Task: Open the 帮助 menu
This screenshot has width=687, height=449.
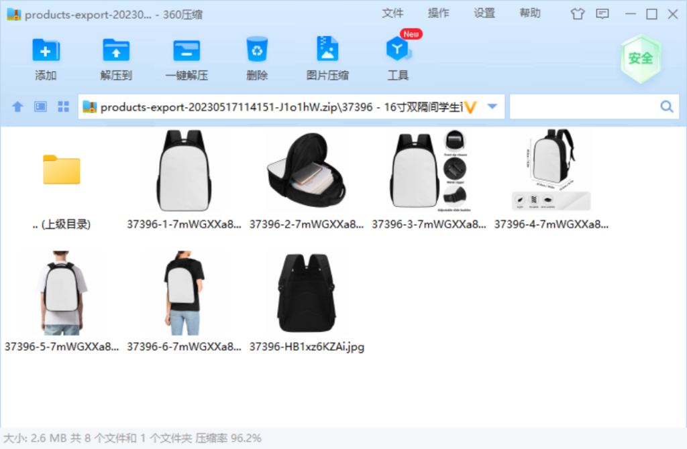Action: 530,13
